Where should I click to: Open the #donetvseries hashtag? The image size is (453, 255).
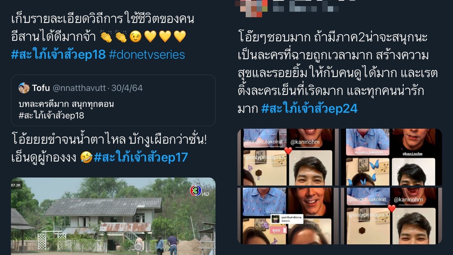click(147, 54)
